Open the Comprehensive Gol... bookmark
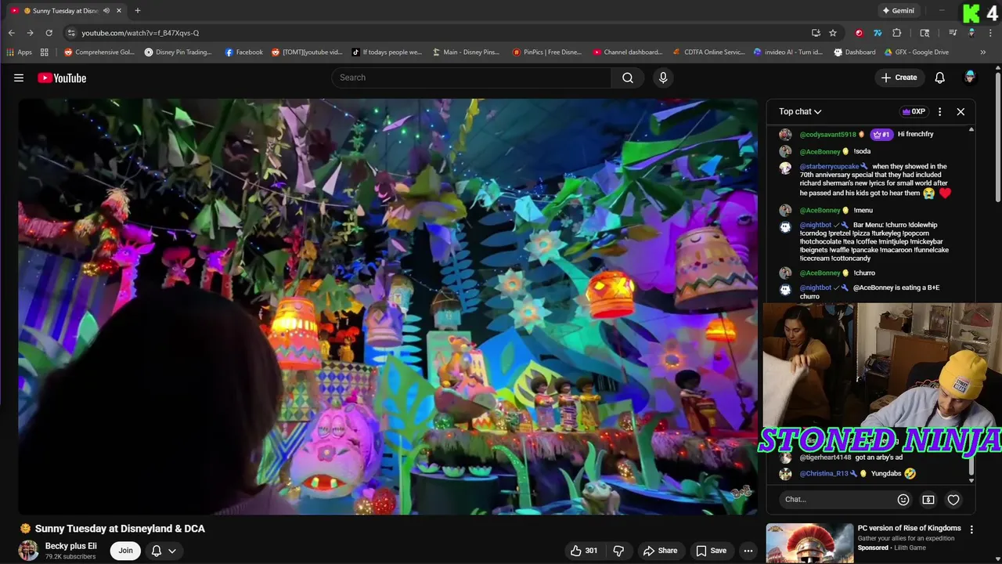The height and width of the screenshot is (564, 1002). (99, 52)
